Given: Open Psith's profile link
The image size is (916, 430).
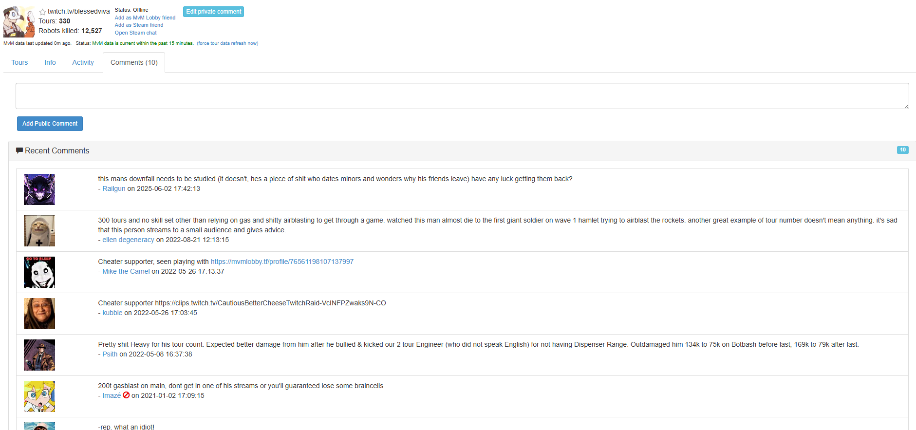Looking at the screenshot, I should 110,354.
